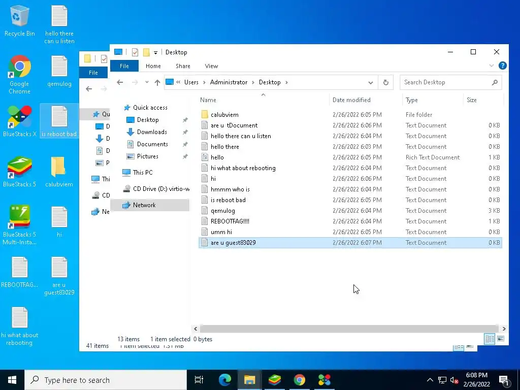This screenshot has height=390, width=520.
Task: Select the 'are u guest83029' desktop file icon
Action: pos(59,276)
